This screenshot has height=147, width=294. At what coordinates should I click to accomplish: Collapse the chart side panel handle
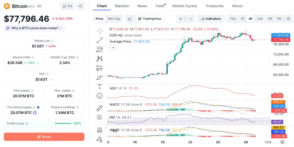point(106,127)
